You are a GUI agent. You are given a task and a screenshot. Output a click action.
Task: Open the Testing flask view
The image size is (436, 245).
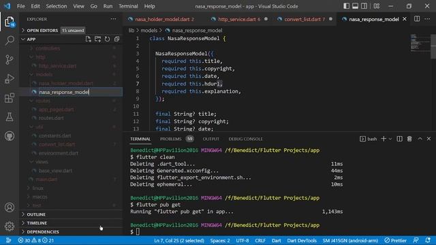10,117
